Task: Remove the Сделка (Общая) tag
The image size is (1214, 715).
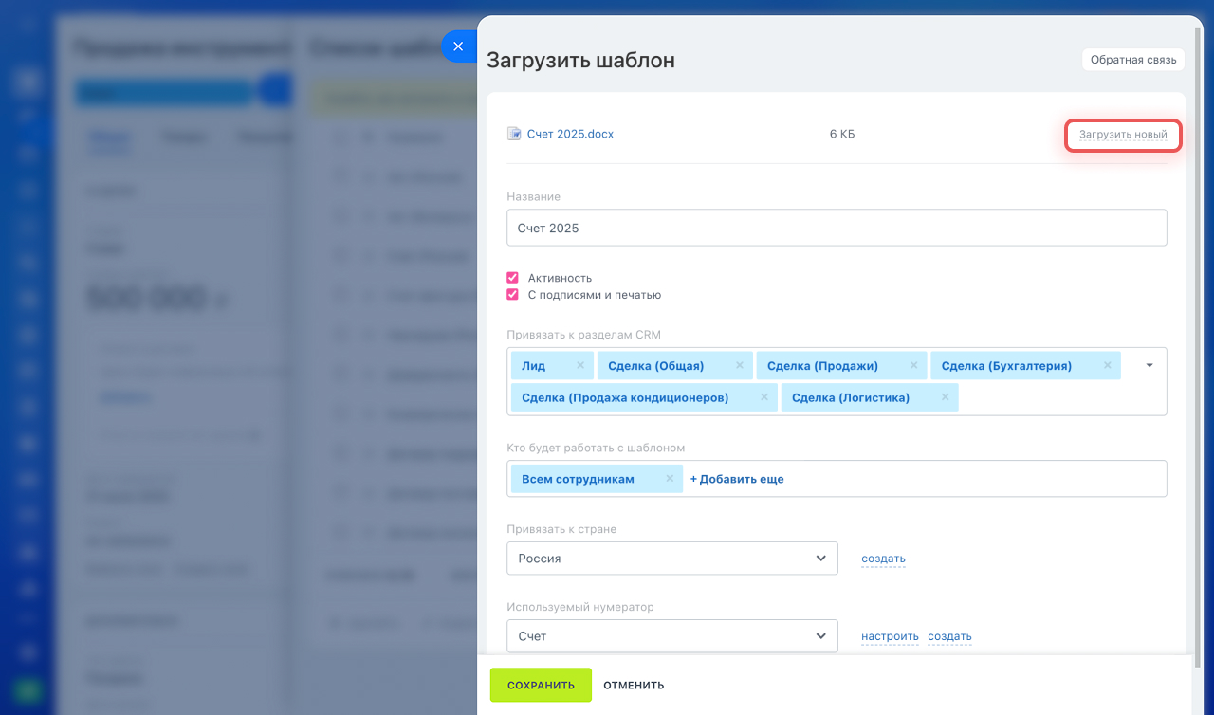Action: point(740,366)
